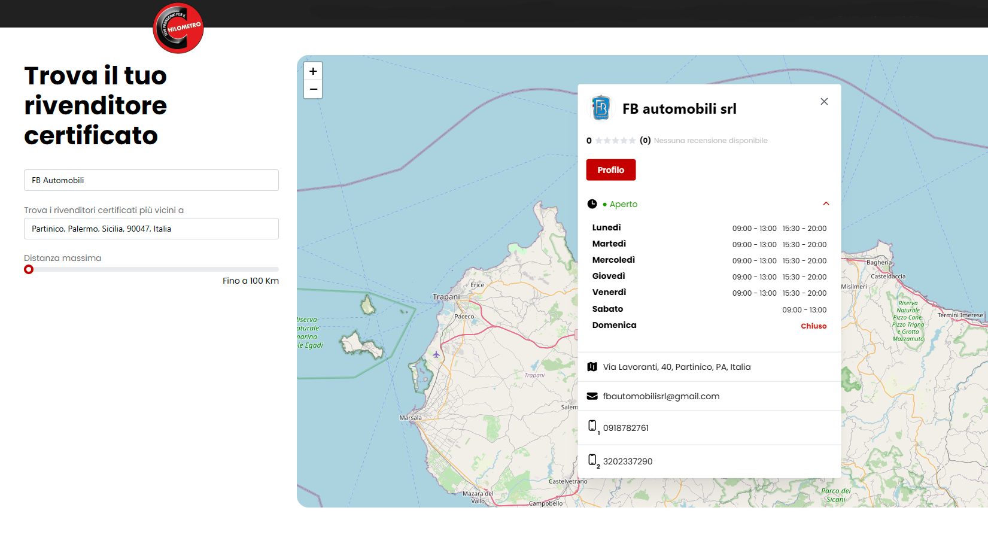Click mobile number 3202337290
988x556 pixels.
coord(627,461)
